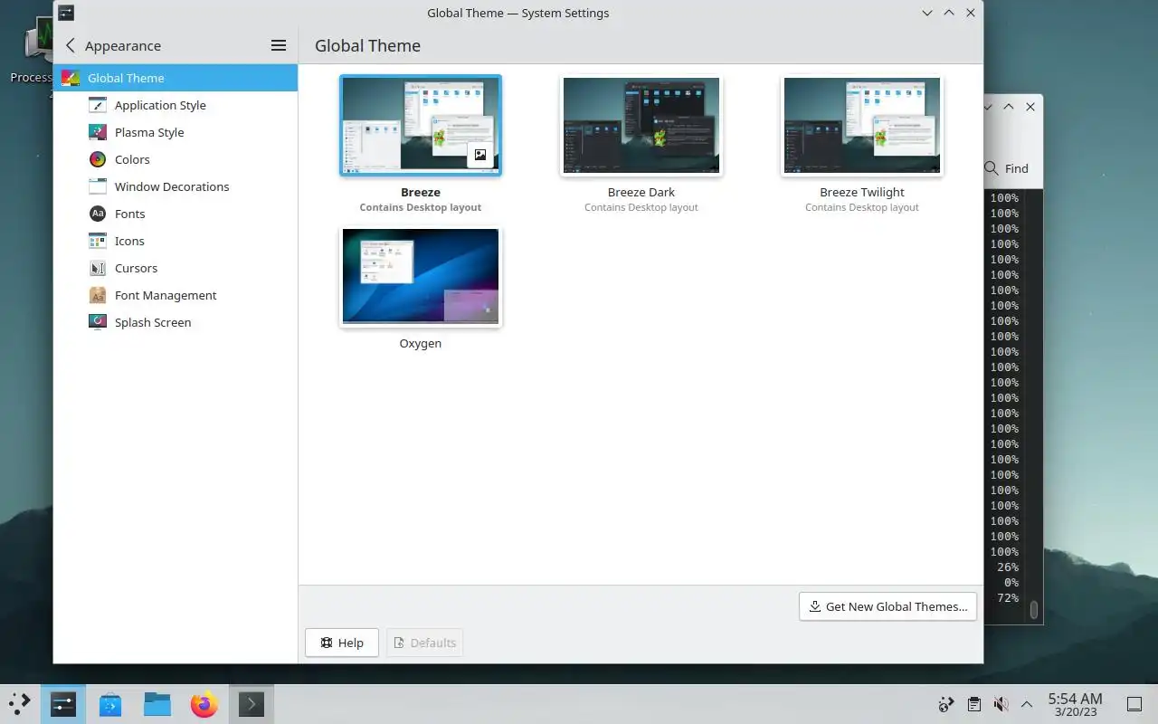Click the 5:54 AM clock in panel
Viewport: 1158px width, 724px height.
pyautogui.click(x=1075, y=699)
